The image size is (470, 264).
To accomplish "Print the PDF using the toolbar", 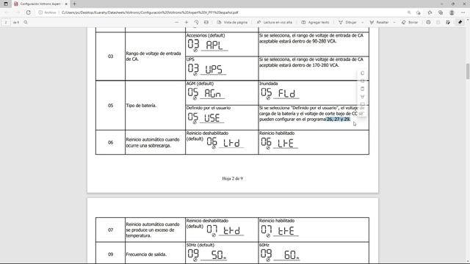I will pos(428,22).
